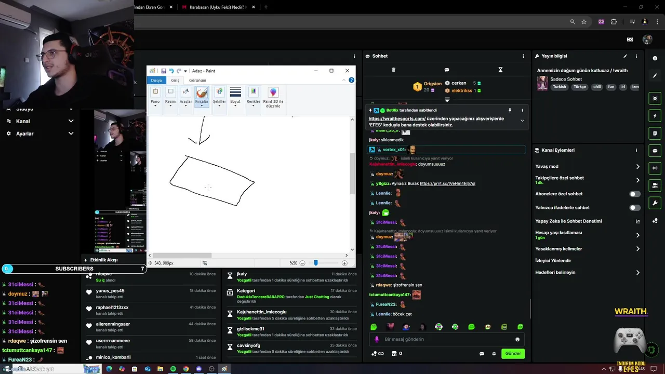Click the wrench icon in right sidebar
Viewport: 665px width, 374px height.
(655, 203)
